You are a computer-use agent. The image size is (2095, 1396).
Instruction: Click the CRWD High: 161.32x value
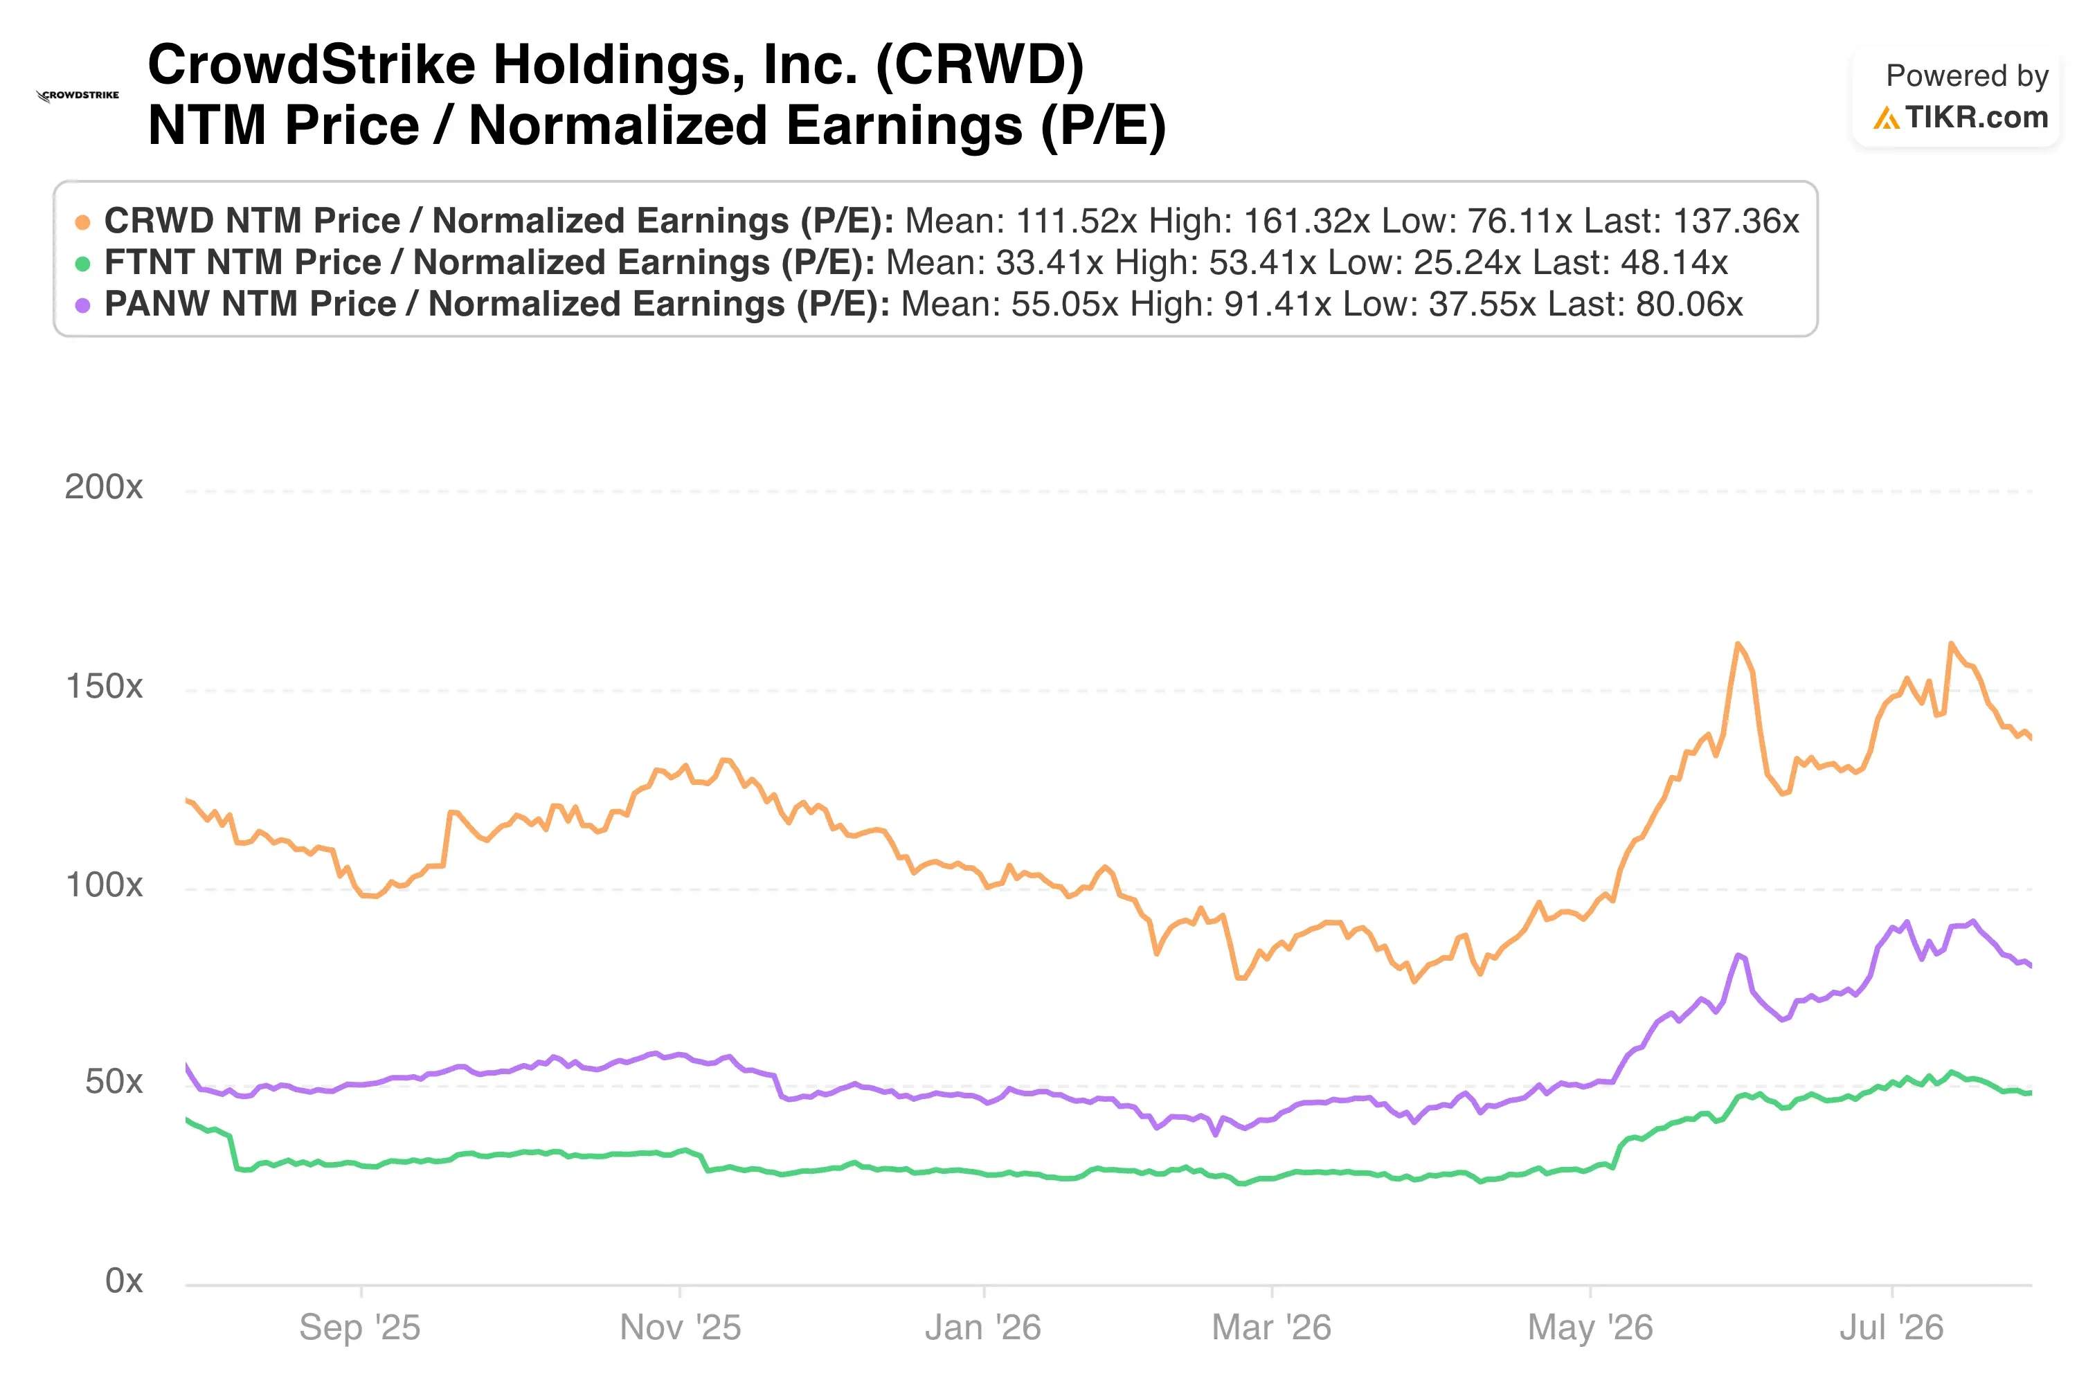pos(1259,221)
